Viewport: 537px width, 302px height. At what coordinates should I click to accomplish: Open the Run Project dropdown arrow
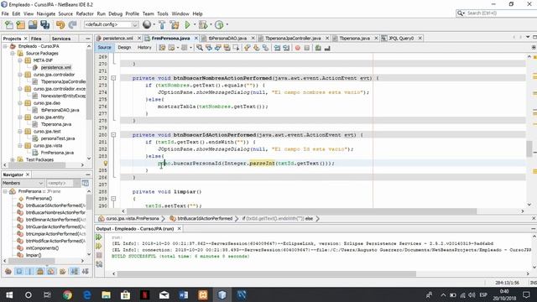click(x=195, y=24)
